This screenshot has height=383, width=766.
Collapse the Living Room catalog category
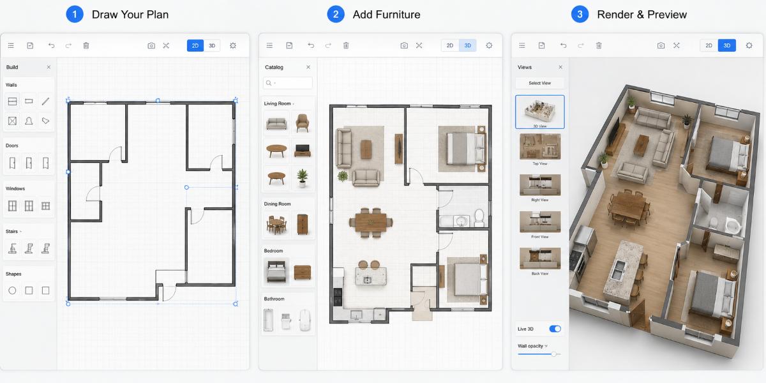pos(294,103)
